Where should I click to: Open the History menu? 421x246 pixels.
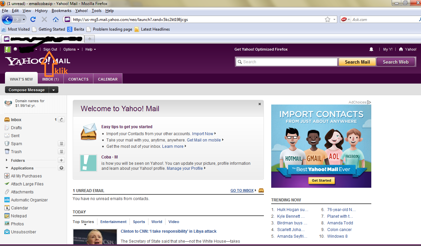point(41,11)
